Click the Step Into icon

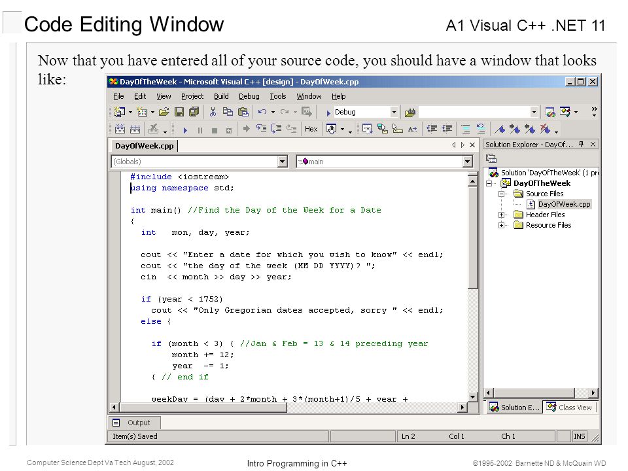pos(261,129)
